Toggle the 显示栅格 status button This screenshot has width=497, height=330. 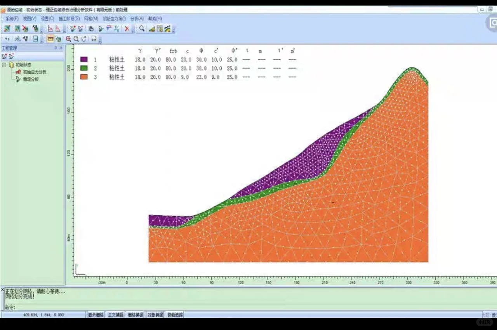click(96, 315)
